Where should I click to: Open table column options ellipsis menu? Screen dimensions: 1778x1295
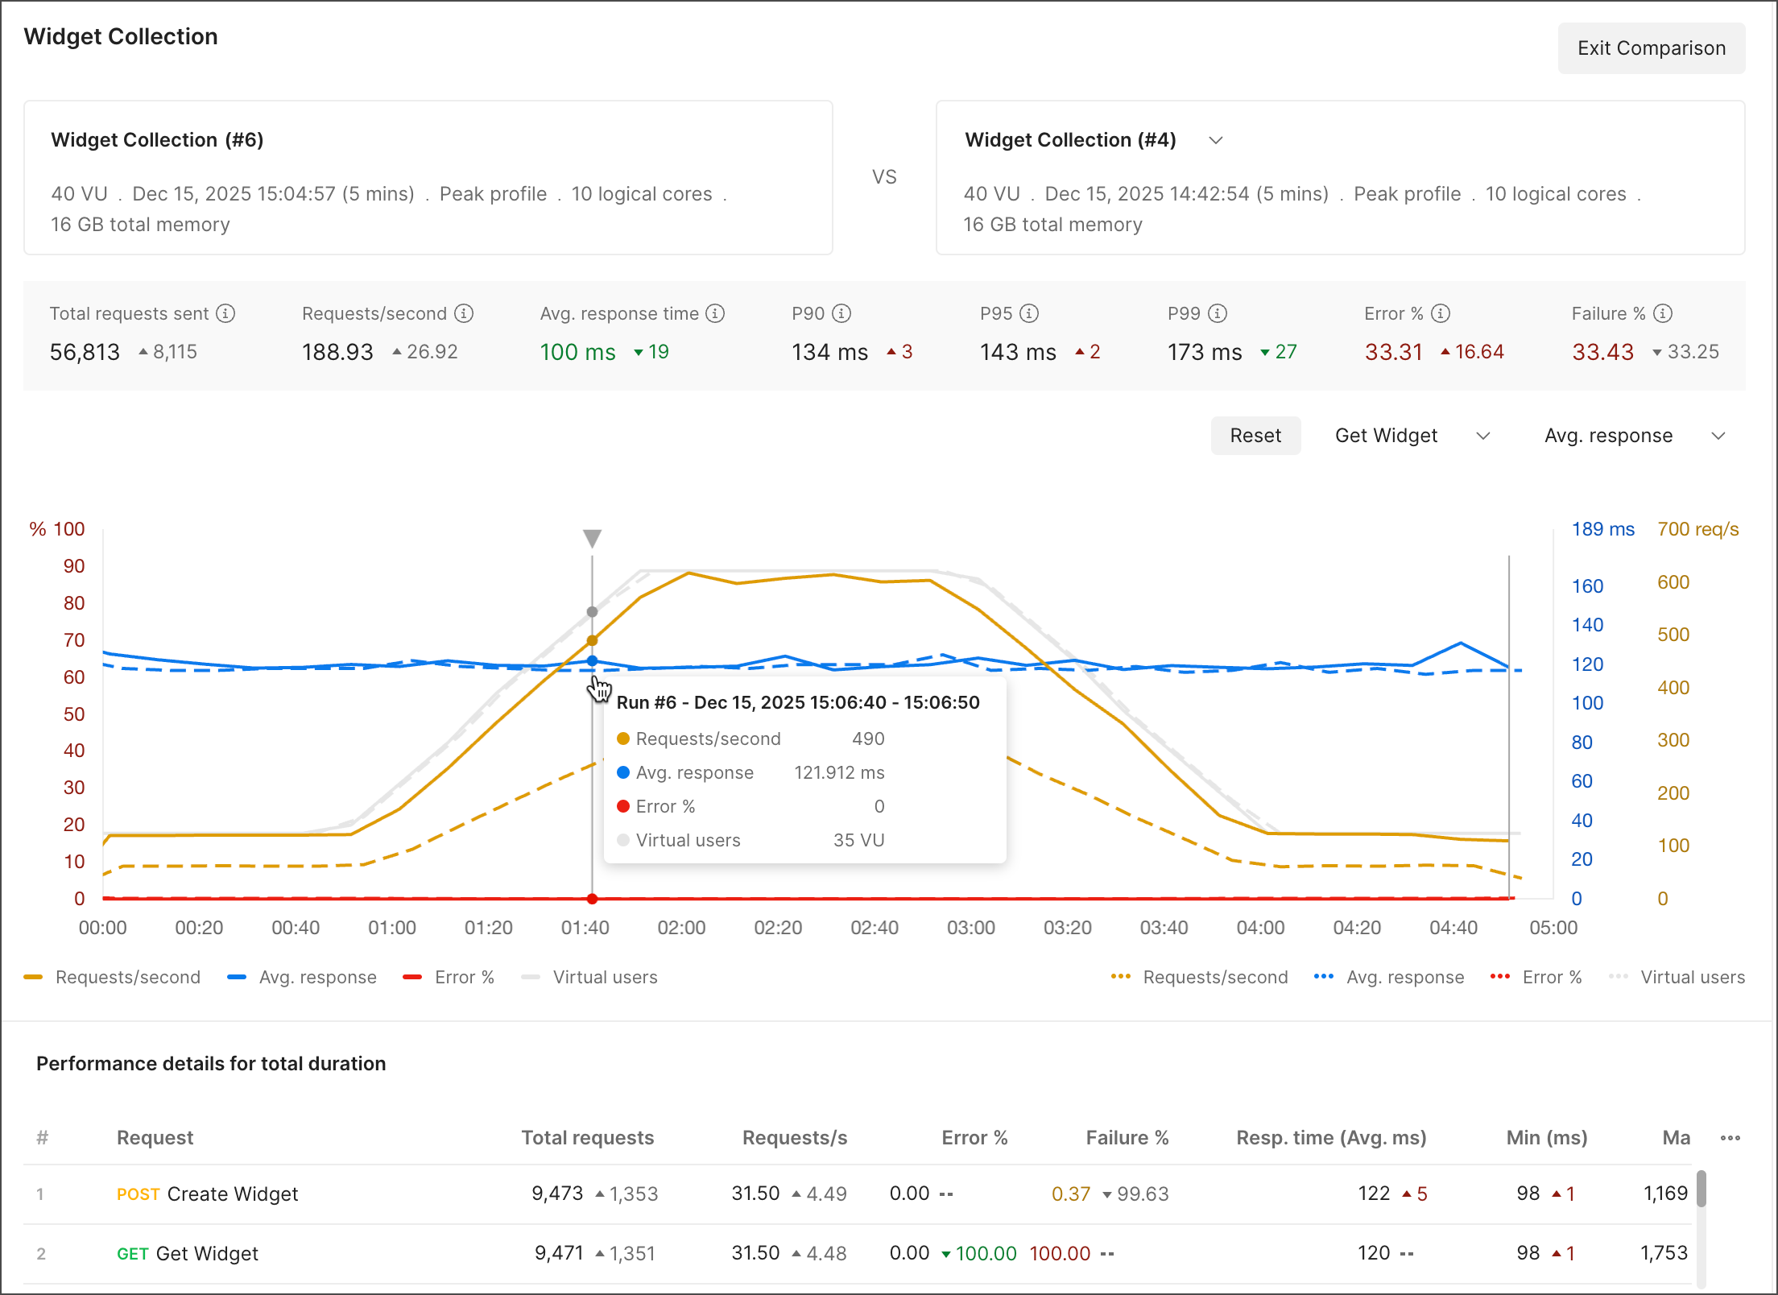(x=1730, y=1138)
